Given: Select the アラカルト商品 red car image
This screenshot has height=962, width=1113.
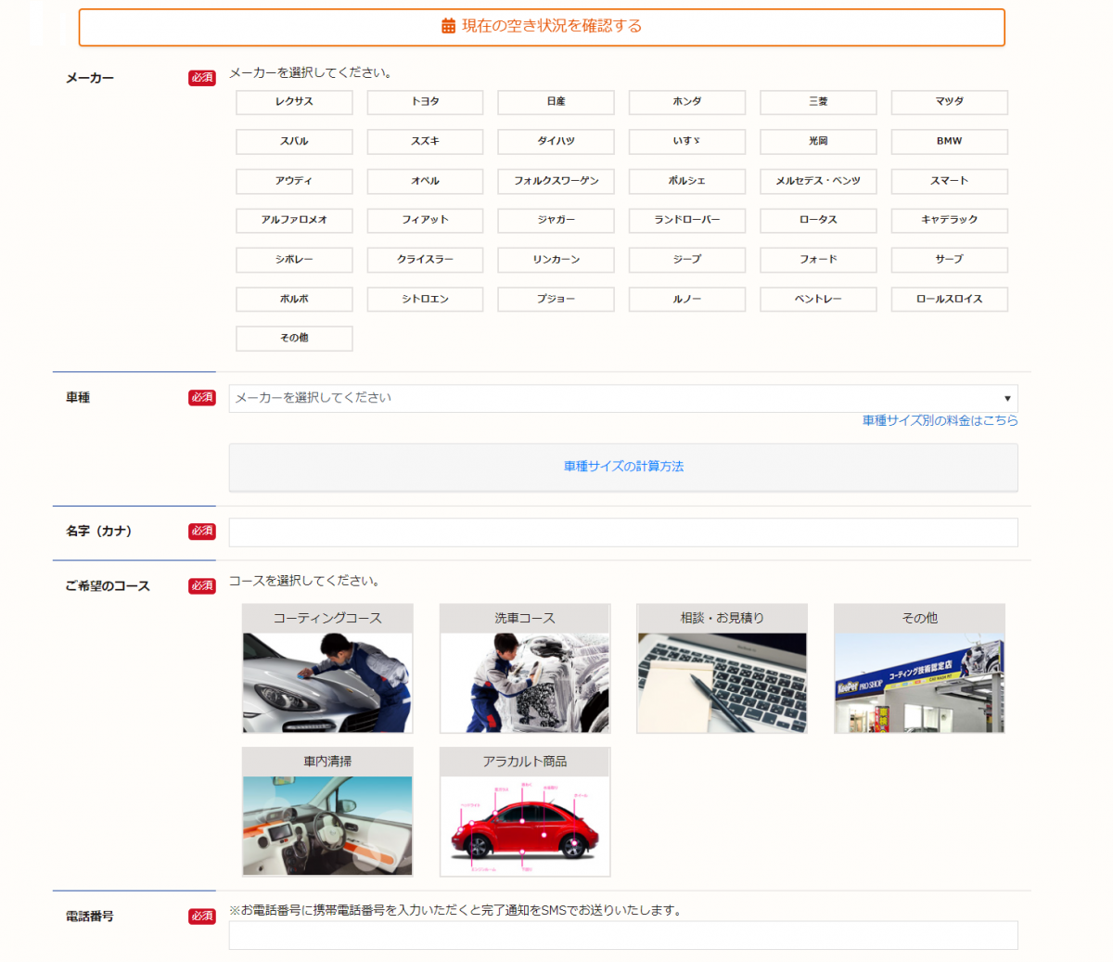Looking at the screenshot, I should coord(525,825).
